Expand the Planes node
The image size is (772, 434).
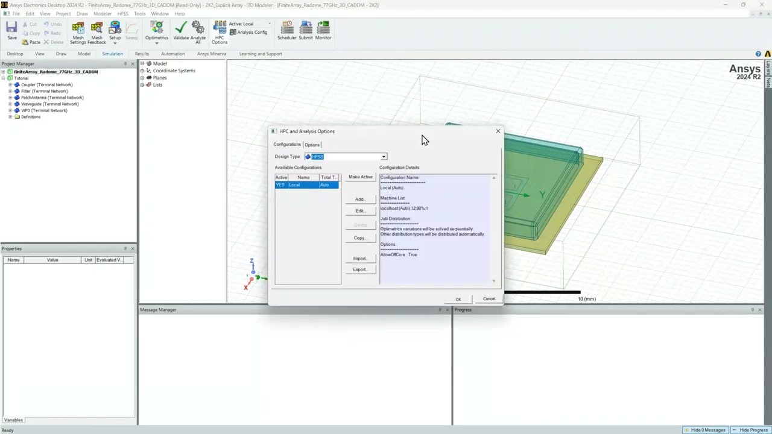pyautogui.click(x=142, y=78)
